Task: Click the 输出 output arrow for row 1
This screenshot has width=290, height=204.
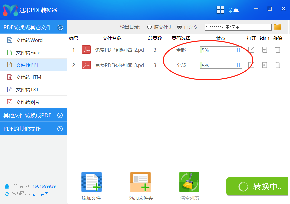Action: (264, 50)
